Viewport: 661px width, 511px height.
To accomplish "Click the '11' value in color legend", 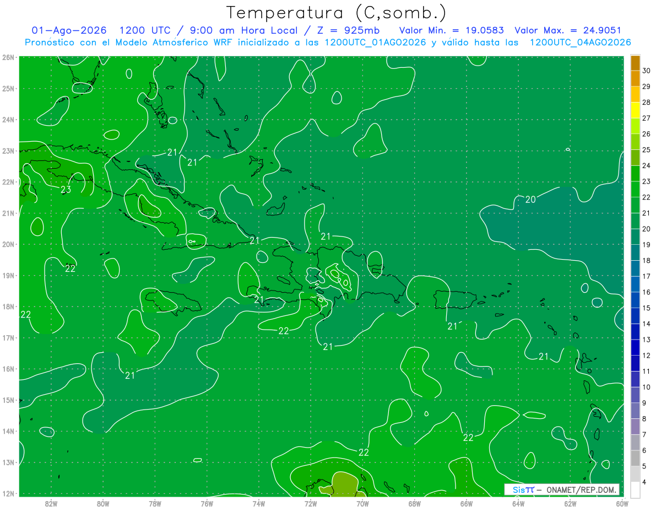I will (646, 371).
